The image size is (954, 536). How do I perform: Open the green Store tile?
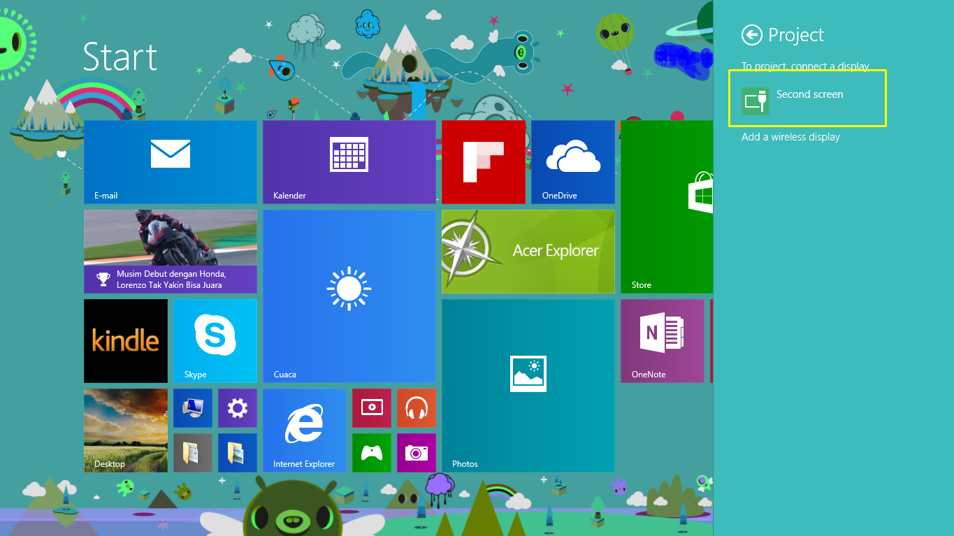click(667, 207)
